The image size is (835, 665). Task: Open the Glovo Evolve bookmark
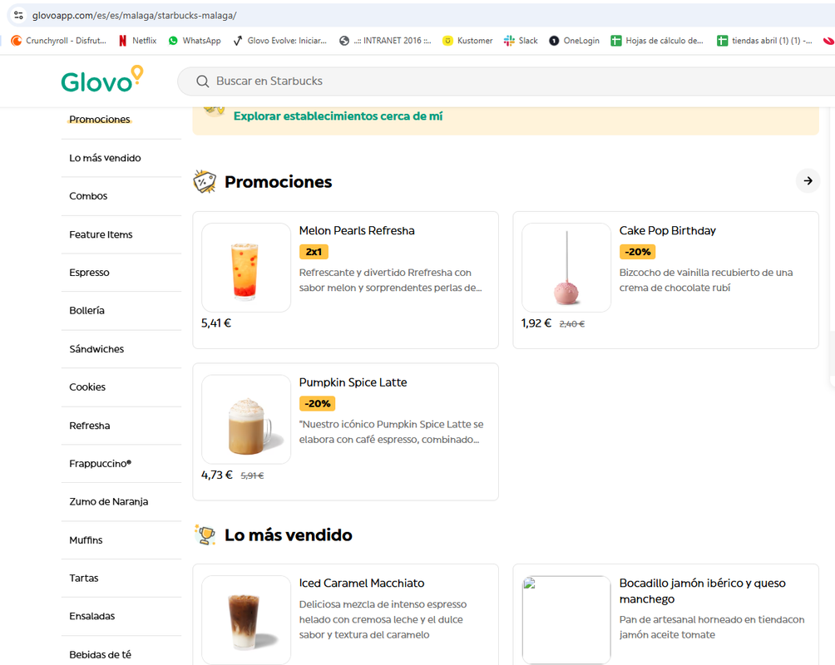coord(279,41)
